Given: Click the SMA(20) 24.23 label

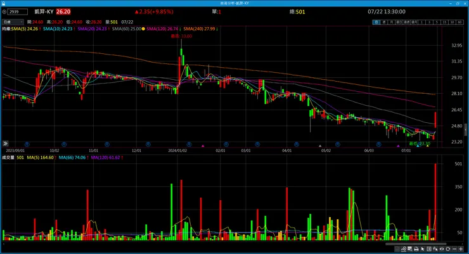Looking at the screenshot, I should click(92, 29).
